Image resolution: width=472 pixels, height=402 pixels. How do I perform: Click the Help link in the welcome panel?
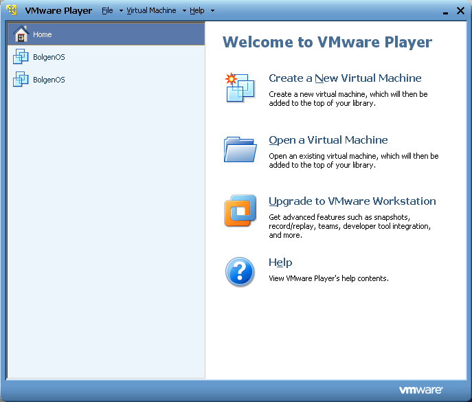coord(280,263)
